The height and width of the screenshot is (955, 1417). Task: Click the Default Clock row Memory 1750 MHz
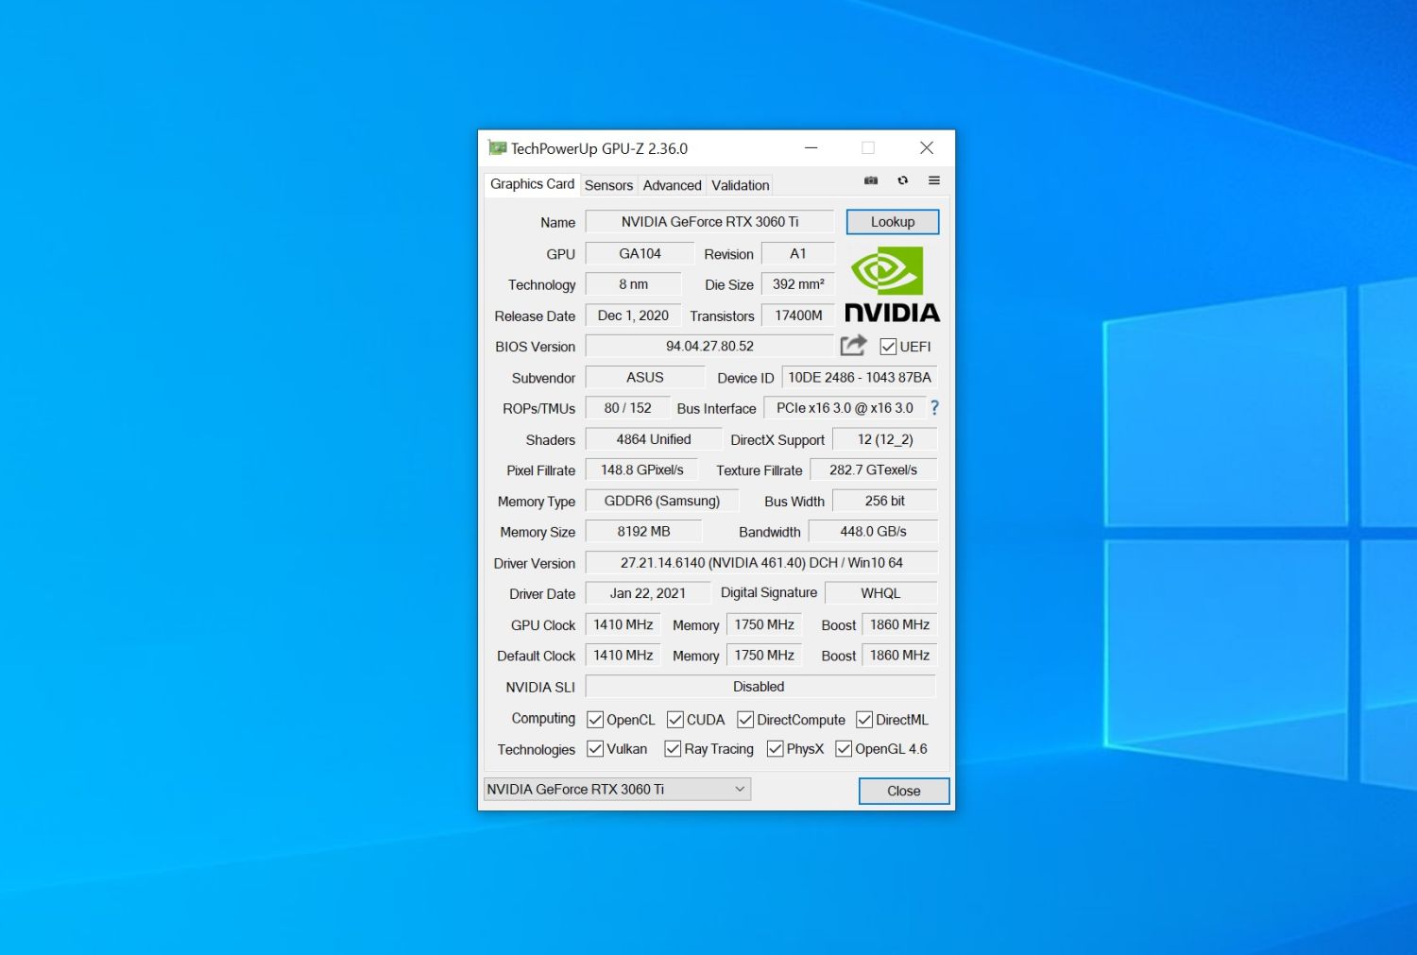tap(764, 656)
